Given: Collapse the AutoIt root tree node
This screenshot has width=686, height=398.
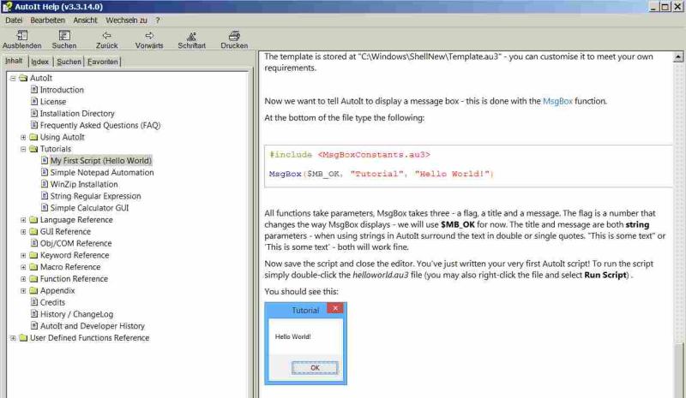Looking at the screenshot, I should tap(13, 78).
